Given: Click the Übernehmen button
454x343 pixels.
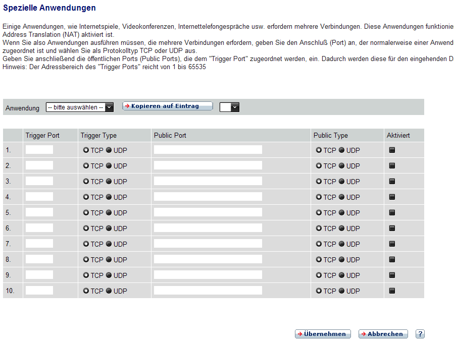Looking at the screenshot, I should [x=322, y=334].
